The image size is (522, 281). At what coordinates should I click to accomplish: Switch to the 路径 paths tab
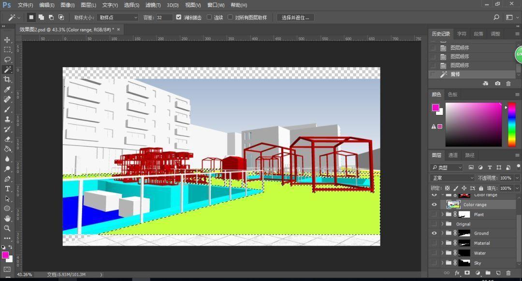click(x=470, y=155)
